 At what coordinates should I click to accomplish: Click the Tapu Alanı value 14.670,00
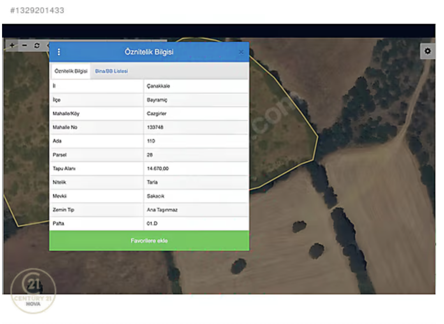click(x=158, y=169)
